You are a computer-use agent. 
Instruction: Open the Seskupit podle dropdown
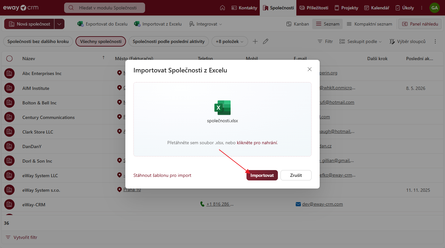[x=360, y=41]
